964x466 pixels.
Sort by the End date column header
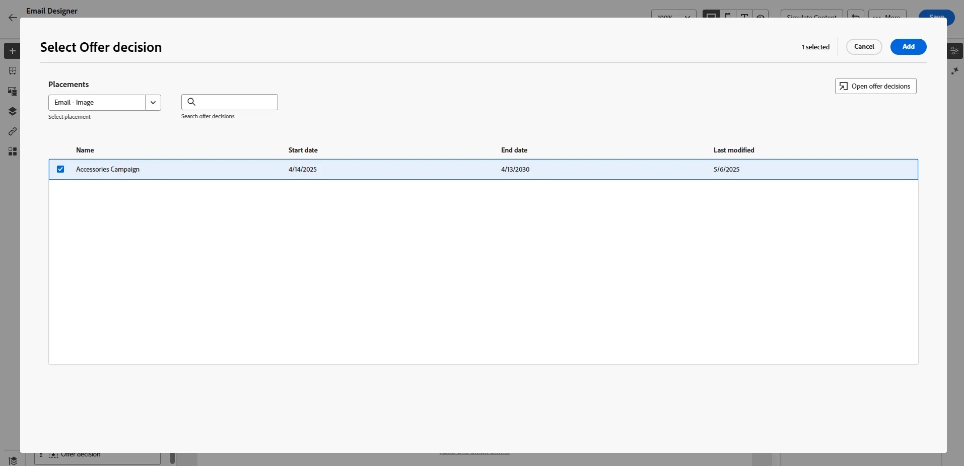(x=514, y=150)
